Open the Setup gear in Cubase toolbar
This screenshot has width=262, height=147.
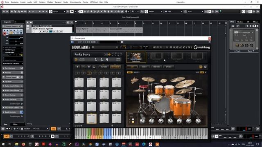(257, 11)
